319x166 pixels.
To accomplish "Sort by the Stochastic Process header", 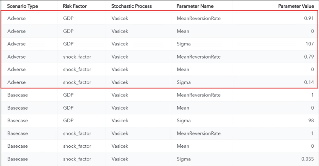I will (x=132, y=6).
